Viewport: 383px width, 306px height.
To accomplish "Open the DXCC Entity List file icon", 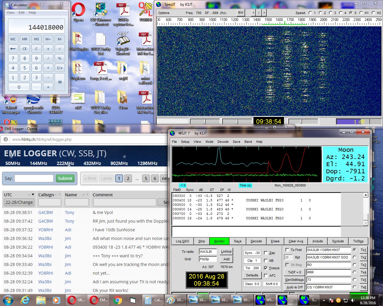I will coord(101,41).
